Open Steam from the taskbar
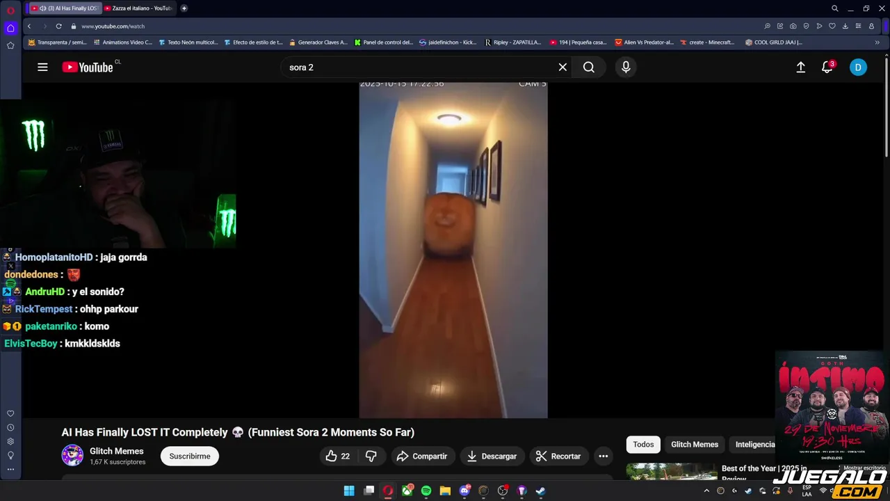Screen dimensions: 890x501 tap(540, 491)
